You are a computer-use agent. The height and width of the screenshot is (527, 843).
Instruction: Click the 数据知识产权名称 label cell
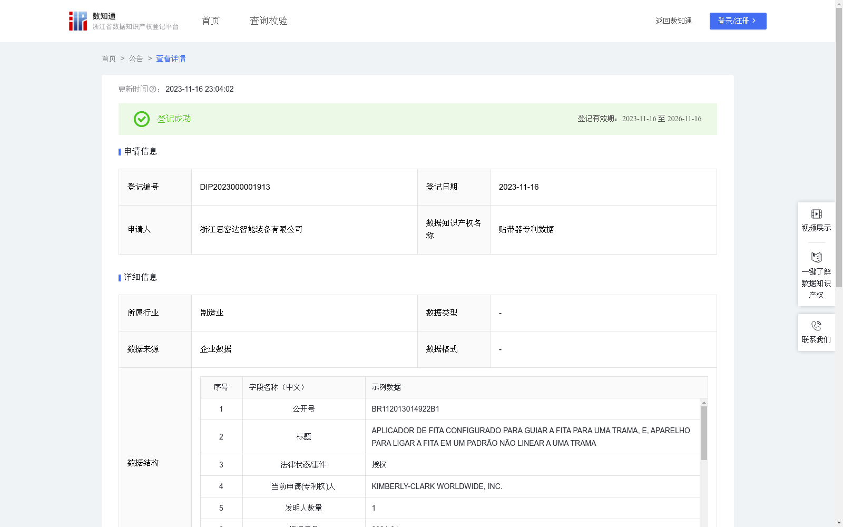coord(454,229)
